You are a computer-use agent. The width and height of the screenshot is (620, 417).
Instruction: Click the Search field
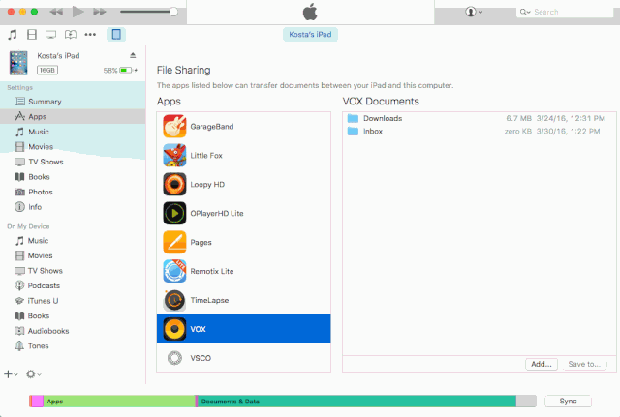coord(565,12)
